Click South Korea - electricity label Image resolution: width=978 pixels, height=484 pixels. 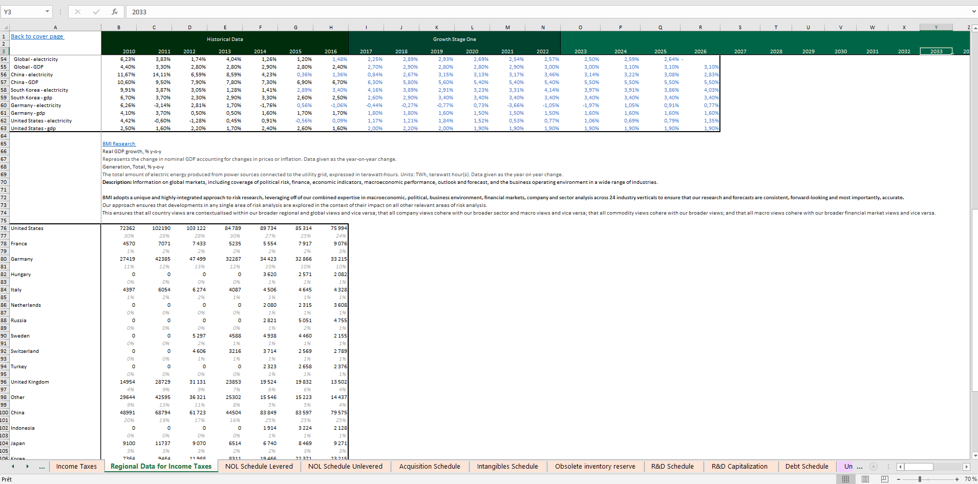39,90
